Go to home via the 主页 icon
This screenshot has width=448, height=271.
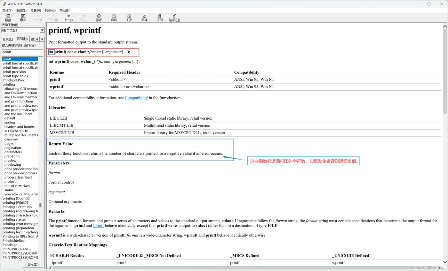[x=129, y=16]
